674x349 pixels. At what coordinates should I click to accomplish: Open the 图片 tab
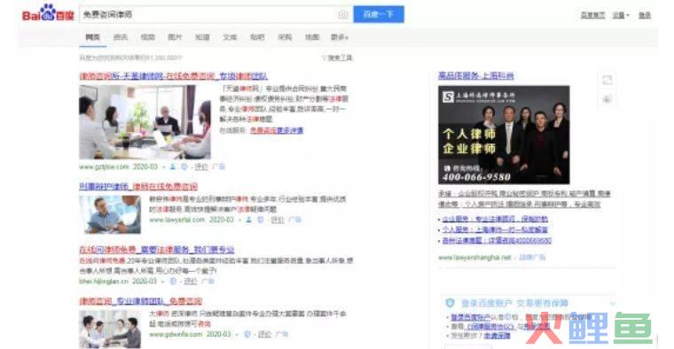pyautogui.click(x=175, y=37)
